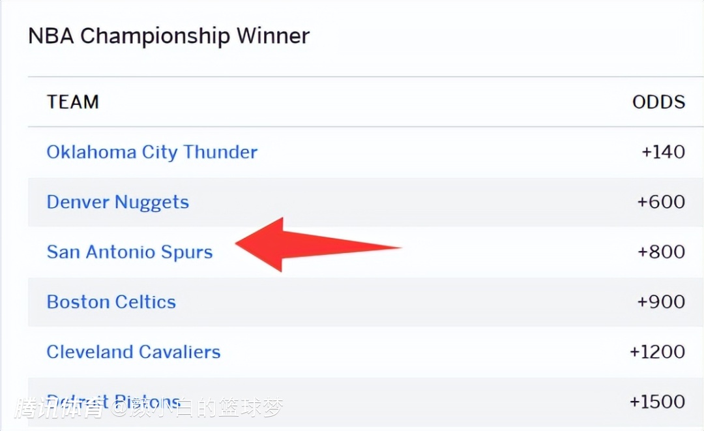This screenshot has height=431, width=704.
Task: Open the Detroit Pistons team link
Action: [113, 399]
